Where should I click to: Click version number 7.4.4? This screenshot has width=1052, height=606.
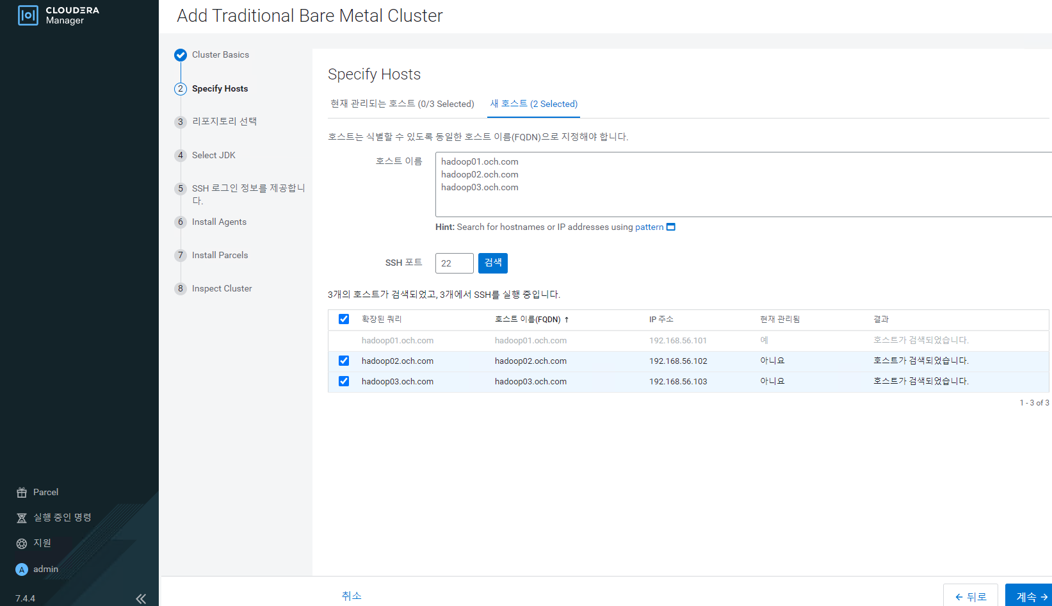[x=26, y=599]
